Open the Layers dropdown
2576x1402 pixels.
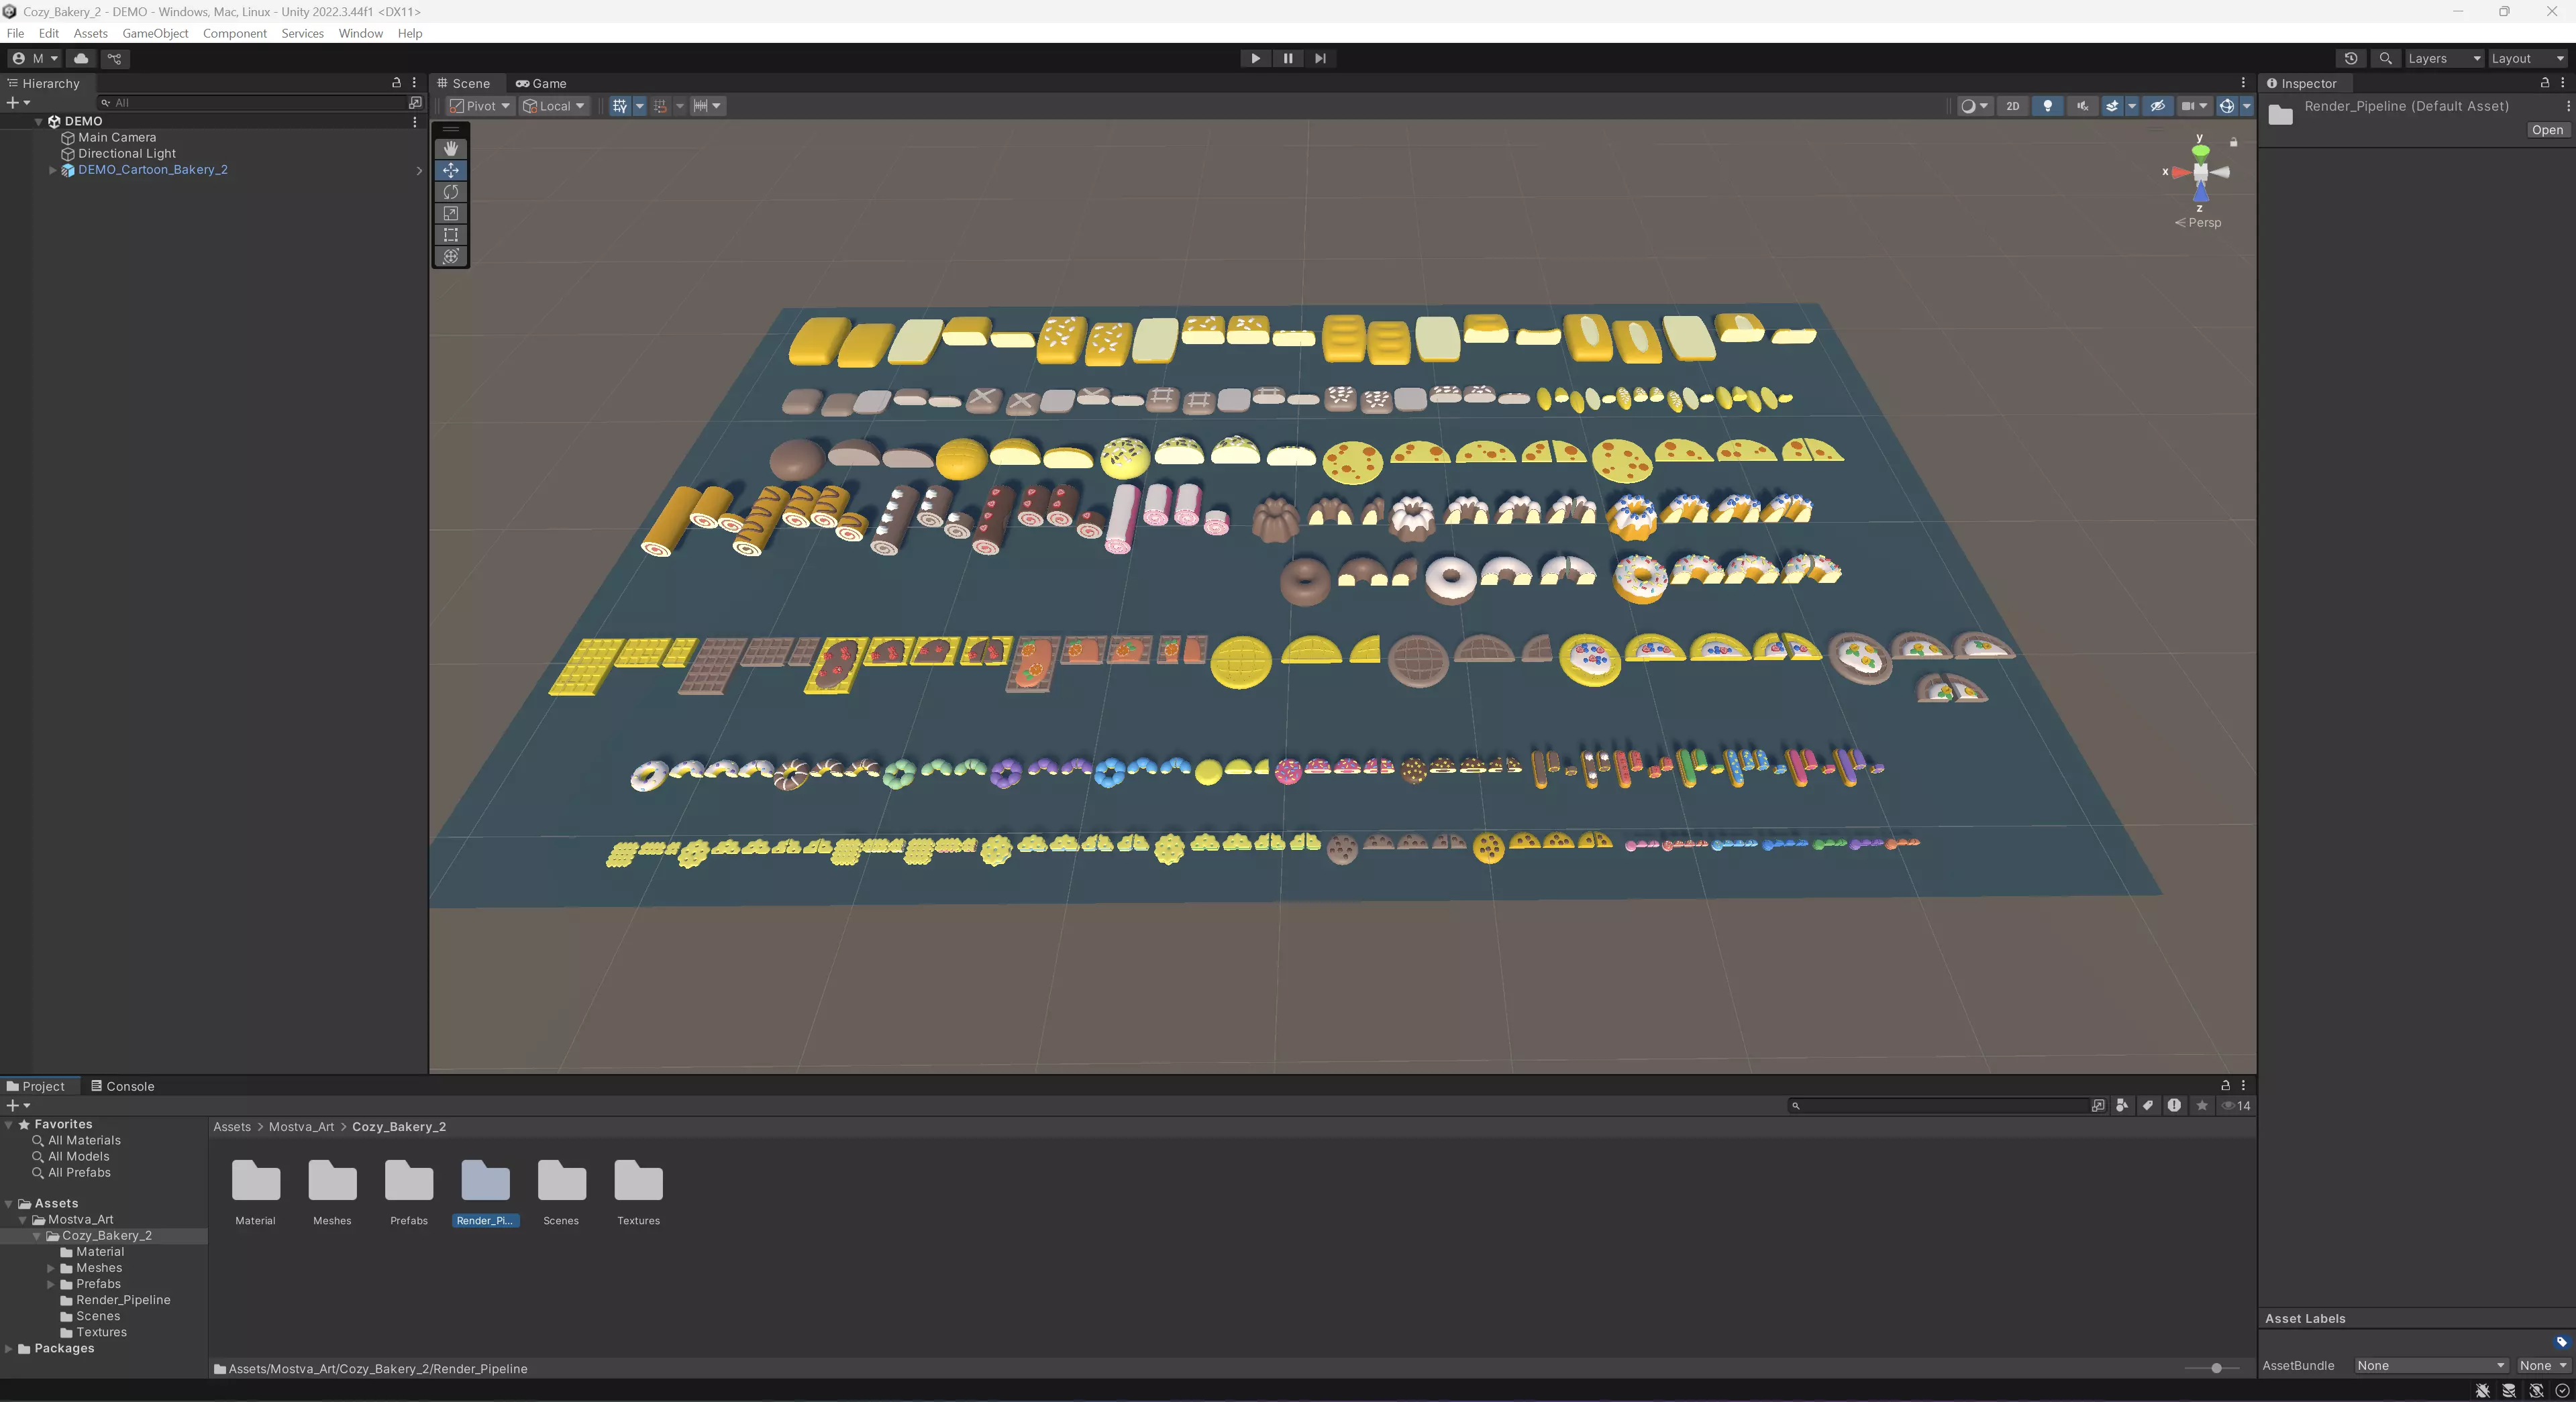point(2443,58)
